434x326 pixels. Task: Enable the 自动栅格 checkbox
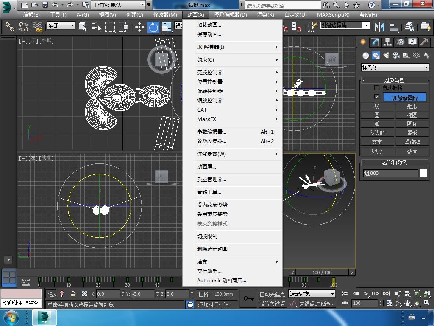377,88
